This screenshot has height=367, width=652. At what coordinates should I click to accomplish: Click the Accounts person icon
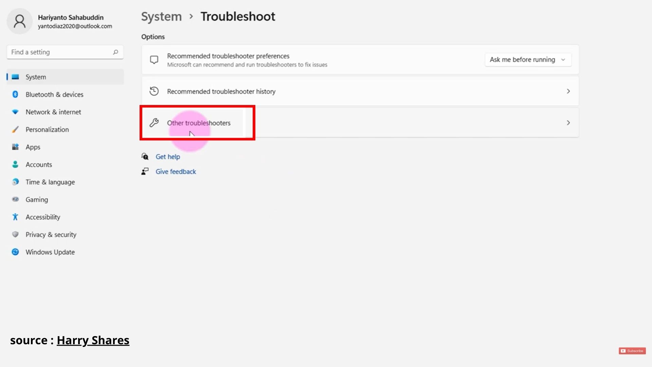(15, 164)
